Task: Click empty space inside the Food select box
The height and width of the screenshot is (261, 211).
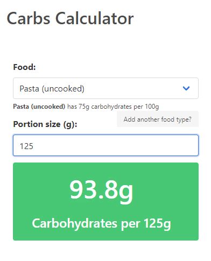Action: click(x=133, y=88)
